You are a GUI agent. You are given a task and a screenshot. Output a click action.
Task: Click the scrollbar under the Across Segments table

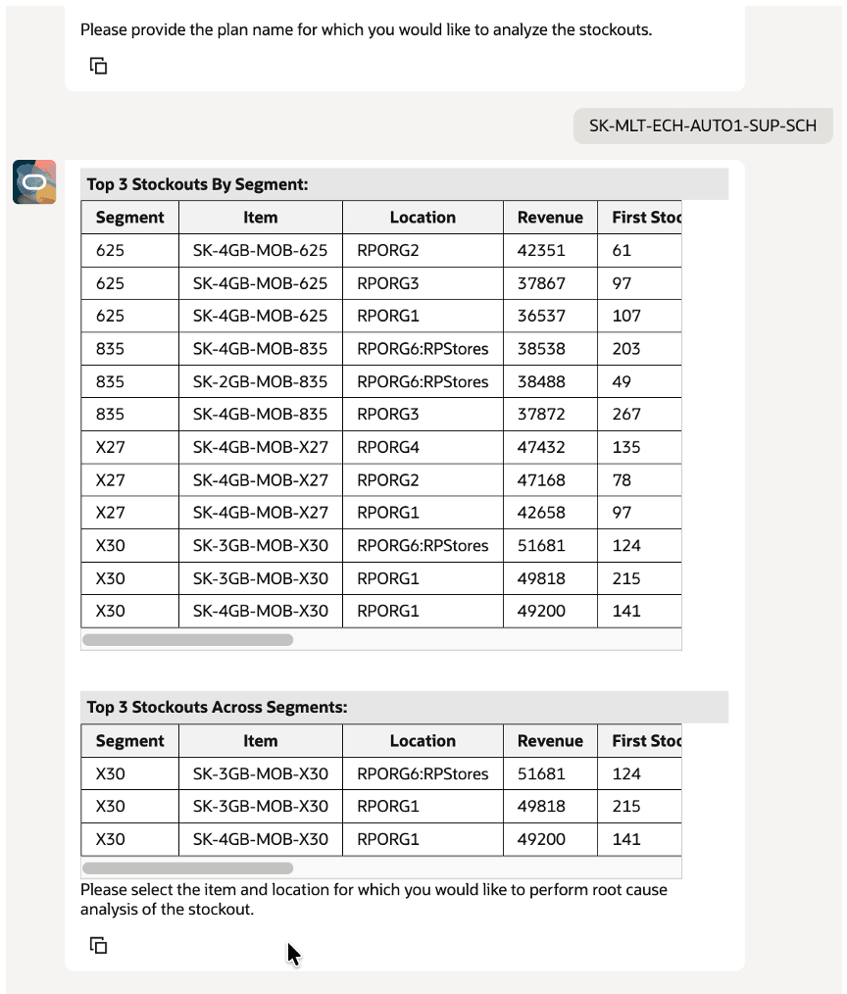coord(187,868)
